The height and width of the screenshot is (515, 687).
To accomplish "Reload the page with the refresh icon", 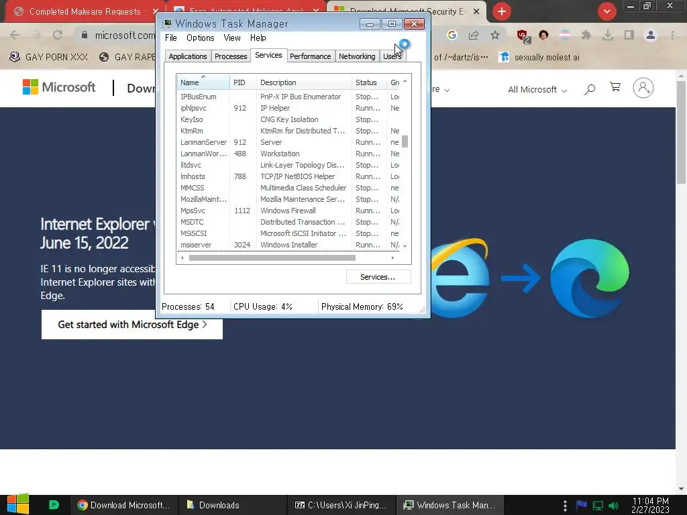I will coord(58,35).
